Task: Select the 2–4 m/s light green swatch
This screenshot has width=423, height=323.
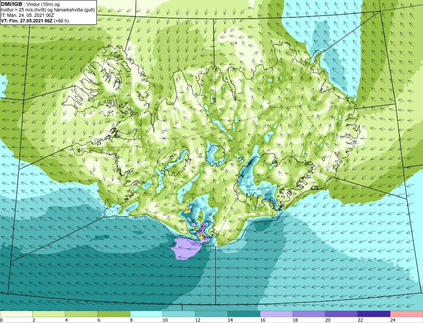Action: tap(49, 314)
